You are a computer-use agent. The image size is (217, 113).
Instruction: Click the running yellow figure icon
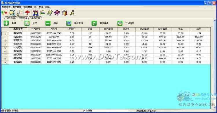pyautogui.click(x=72, y=13)
